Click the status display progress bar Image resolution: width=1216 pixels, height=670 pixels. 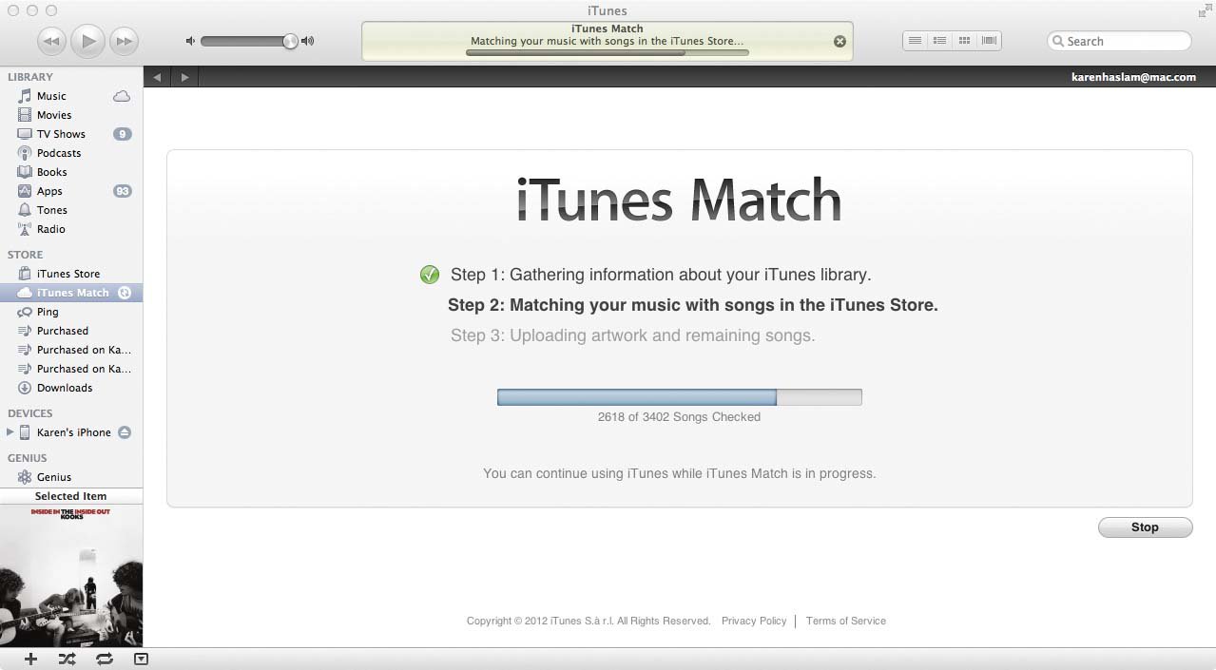(x=608, y=53)
